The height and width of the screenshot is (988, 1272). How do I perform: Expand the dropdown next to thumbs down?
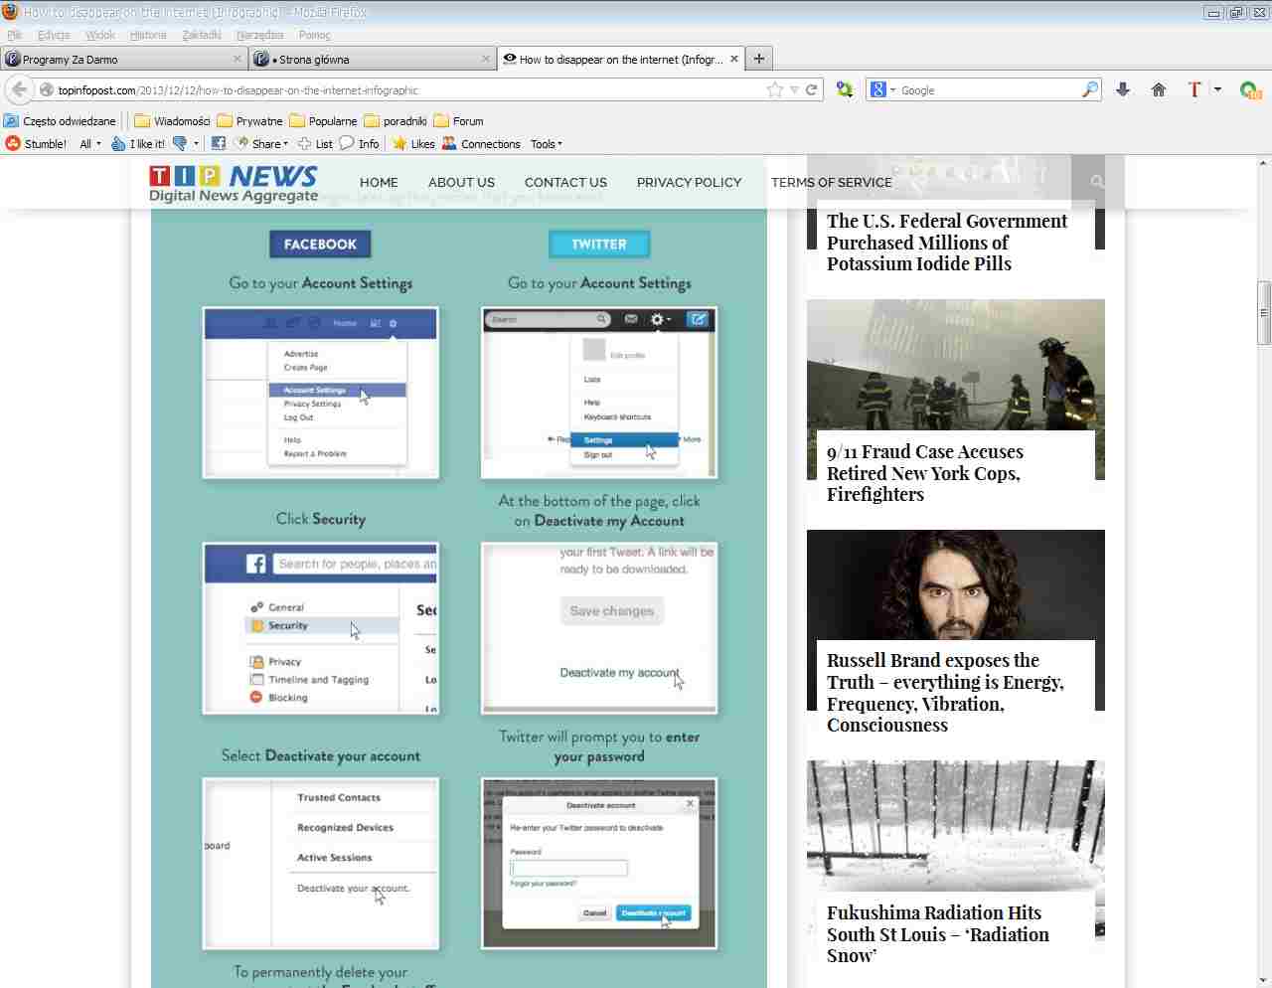[196, 144]
